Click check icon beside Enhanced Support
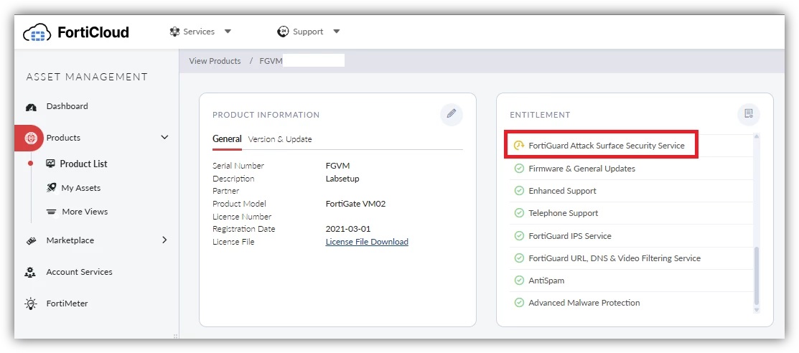Image resolution: width=799 pixels, height=353 pixels. click(x=519, y=191)
